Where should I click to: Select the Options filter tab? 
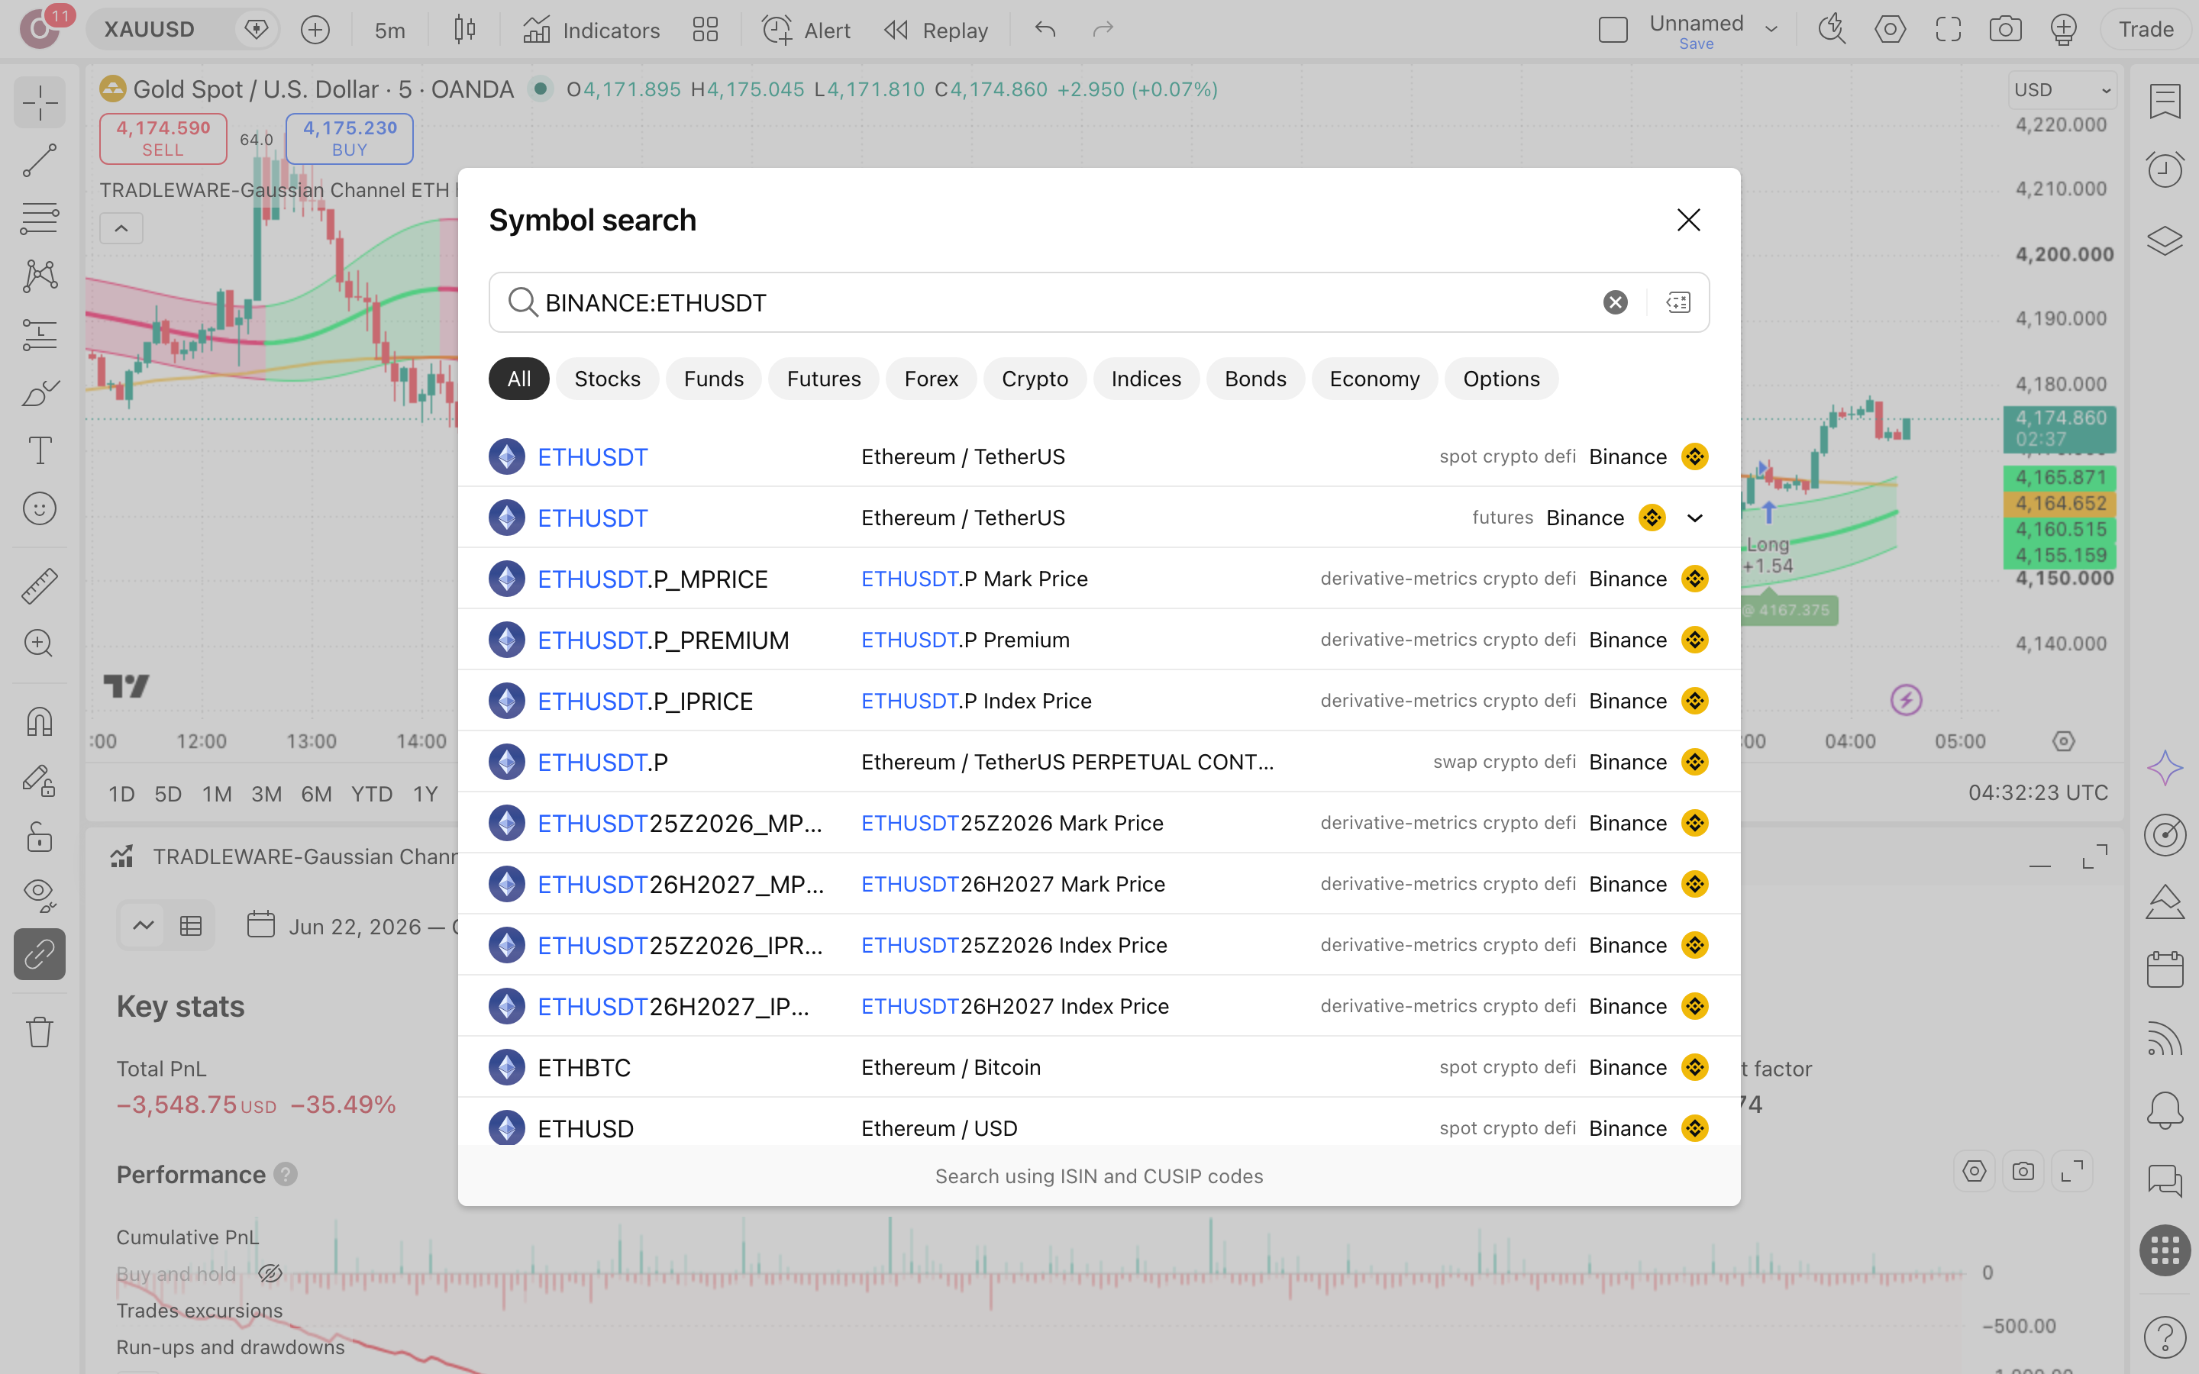[x=1501, y=379]
